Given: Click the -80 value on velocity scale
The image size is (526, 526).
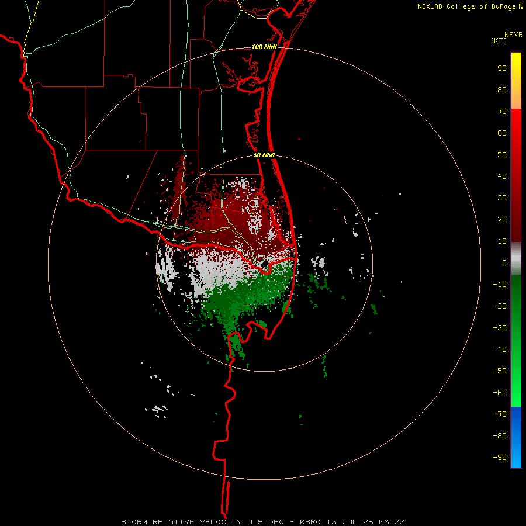Looking at the screenshot, I should 500,436.
